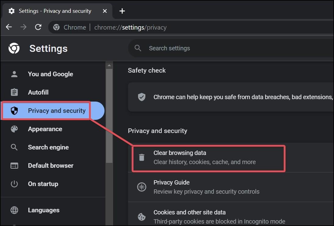This screenshot has width=334, height=226.
Task: Open Cookies and other site data
Action: (x=231, y=214)
